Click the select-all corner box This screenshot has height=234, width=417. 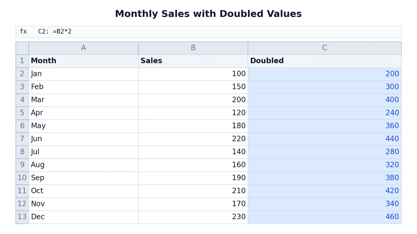22,48
